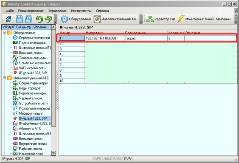Open the Файл menu

click(10, 11)
